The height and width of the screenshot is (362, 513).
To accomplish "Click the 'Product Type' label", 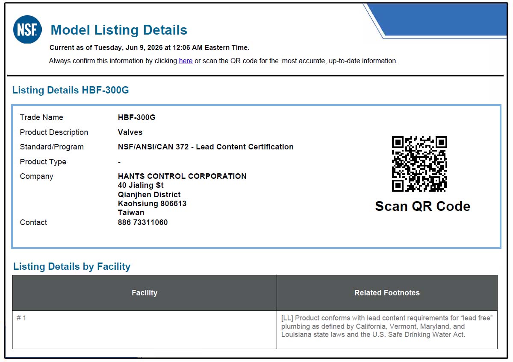I will pos(43,162).
